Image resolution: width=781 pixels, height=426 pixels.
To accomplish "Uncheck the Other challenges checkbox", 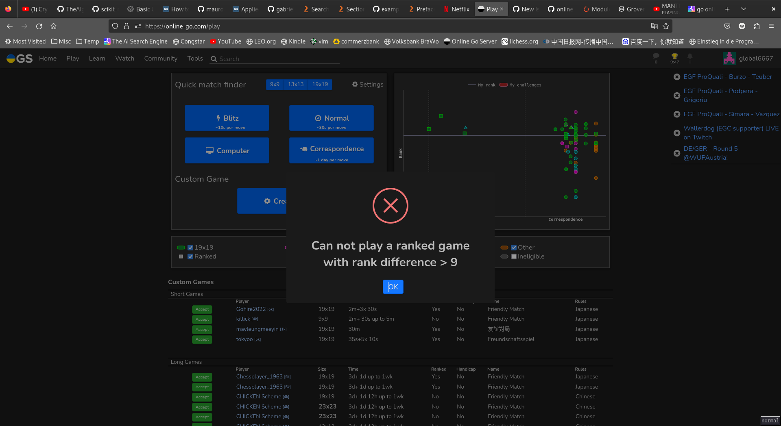I will click(x=514, y=248).
